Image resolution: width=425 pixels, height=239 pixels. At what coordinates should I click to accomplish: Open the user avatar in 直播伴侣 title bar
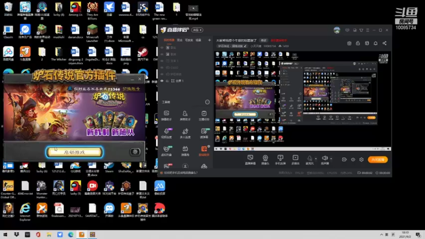point(337,30)
